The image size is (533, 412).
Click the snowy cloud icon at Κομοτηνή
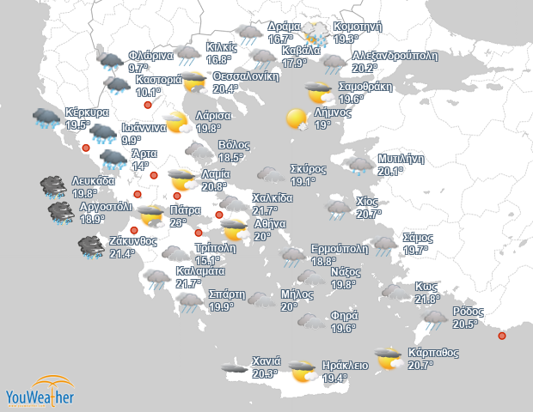[316, 34]
